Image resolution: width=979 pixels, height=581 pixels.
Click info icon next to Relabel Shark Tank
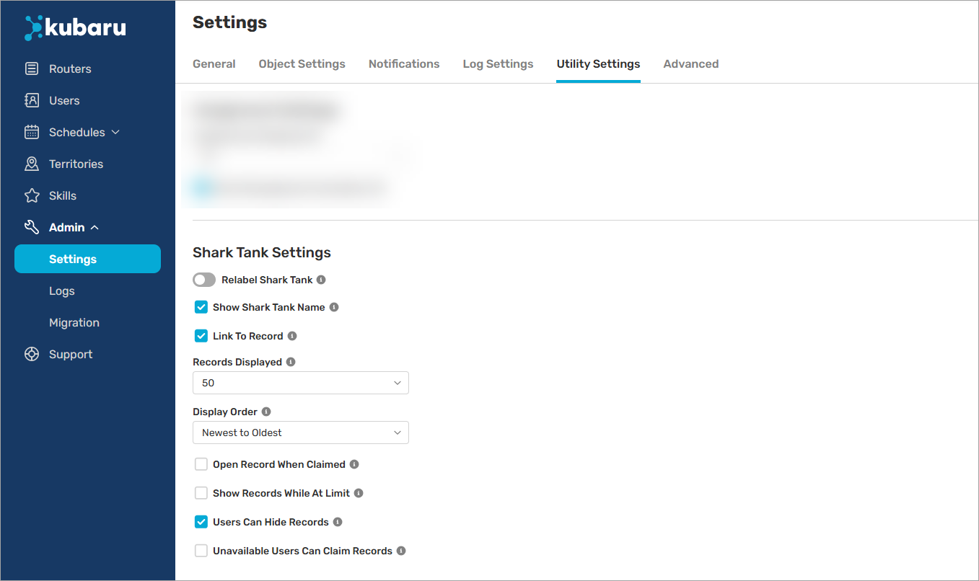click(x=321, y=280)
